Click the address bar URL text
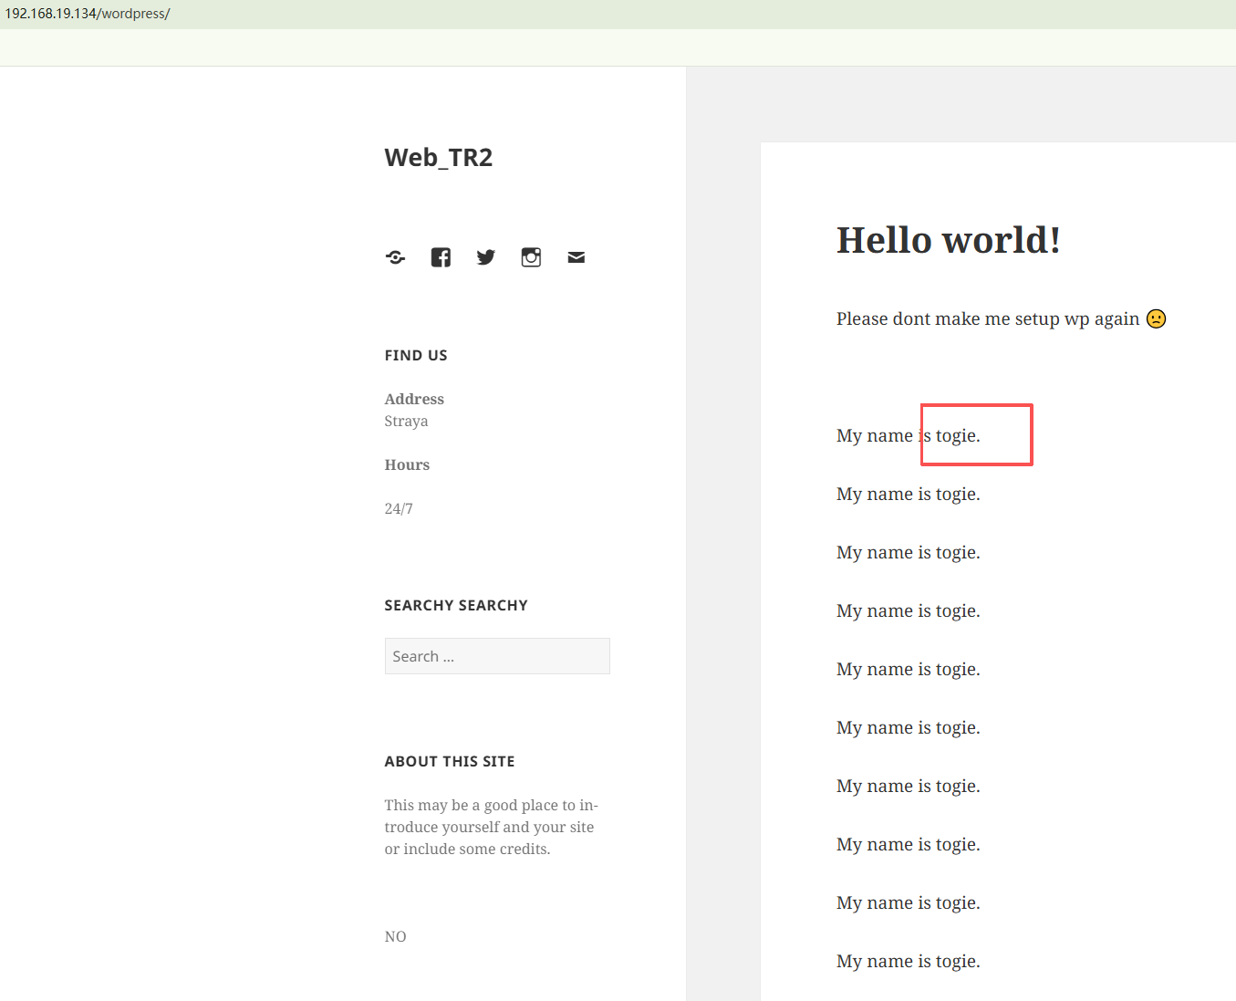The width and height of the screenshot is (1236, 1001). 88,14
